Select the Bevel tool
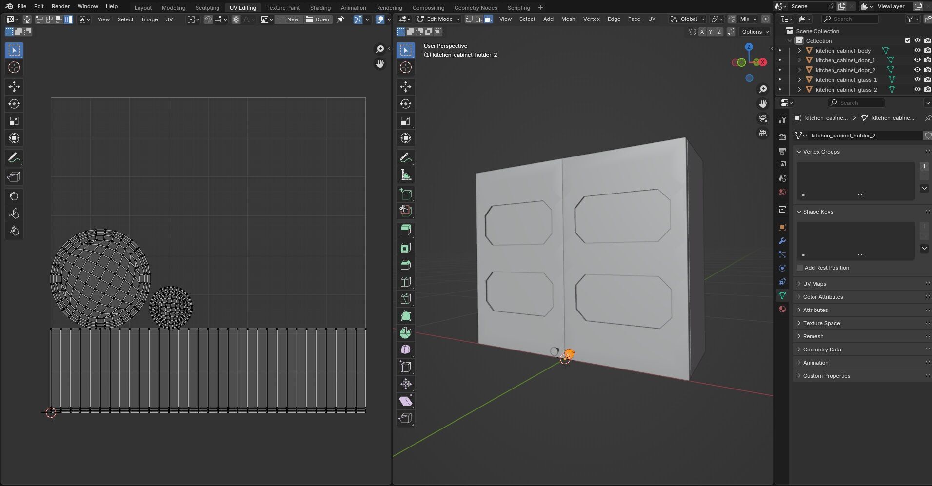The height and width of the screenshot is (486, 932). point(406,265)
